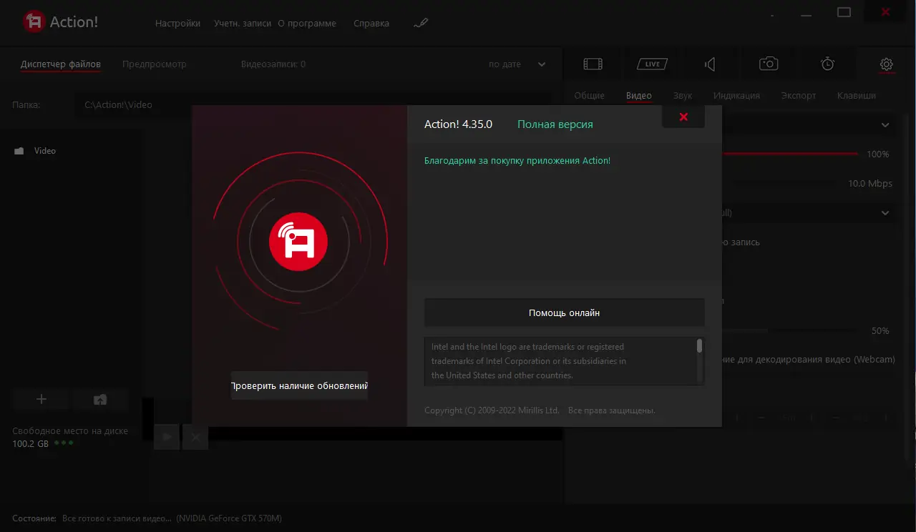916x532 pixels.
Task: Adjust the slider showing 50%
Action: pos(790,330)
